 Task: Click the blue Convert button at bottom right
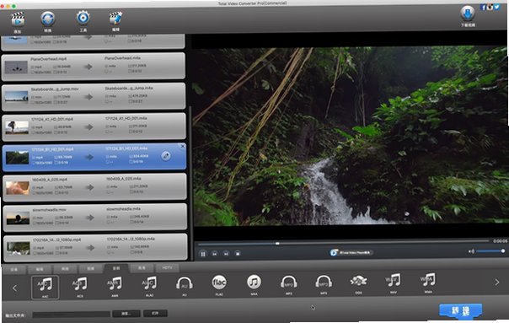[x=460, y=311]
